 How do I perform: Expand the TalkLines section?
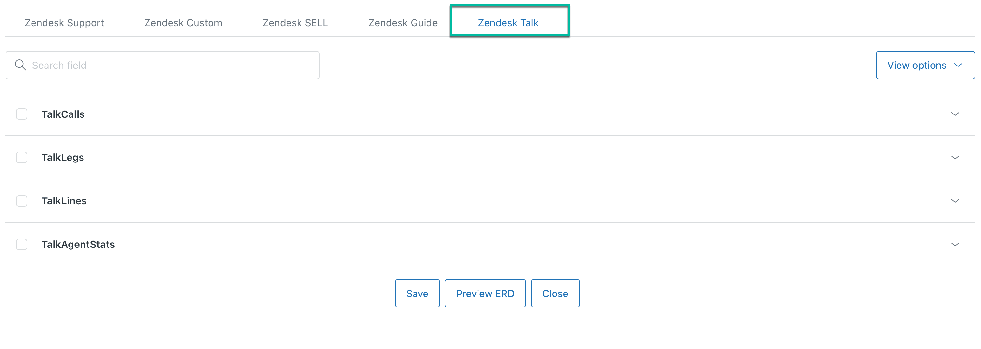(x=955, y=201)
